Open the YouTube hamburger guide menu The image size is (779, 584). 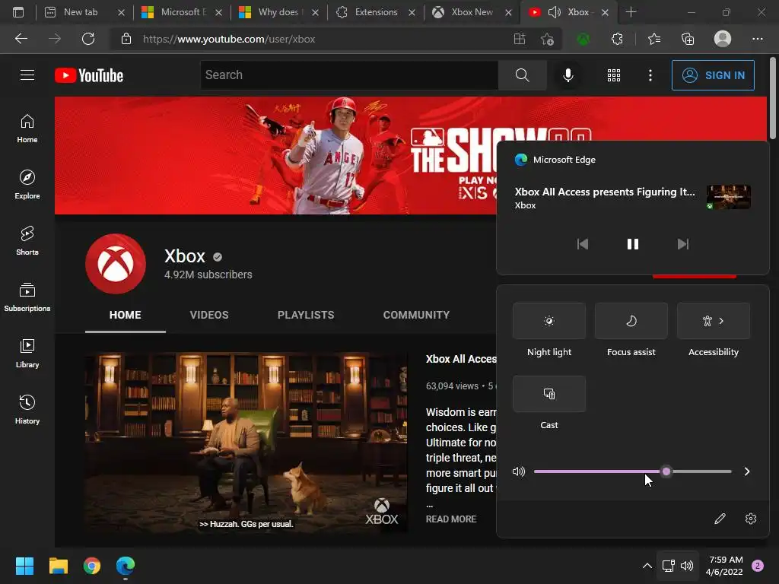coord(27,75)
